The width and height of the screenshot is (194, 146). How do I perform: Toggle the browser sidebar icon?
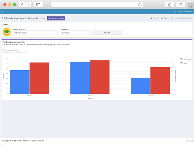tap(38, 5)
